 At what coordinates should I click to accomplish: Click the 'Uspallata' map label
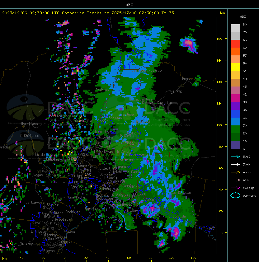(x=29, y=124)
